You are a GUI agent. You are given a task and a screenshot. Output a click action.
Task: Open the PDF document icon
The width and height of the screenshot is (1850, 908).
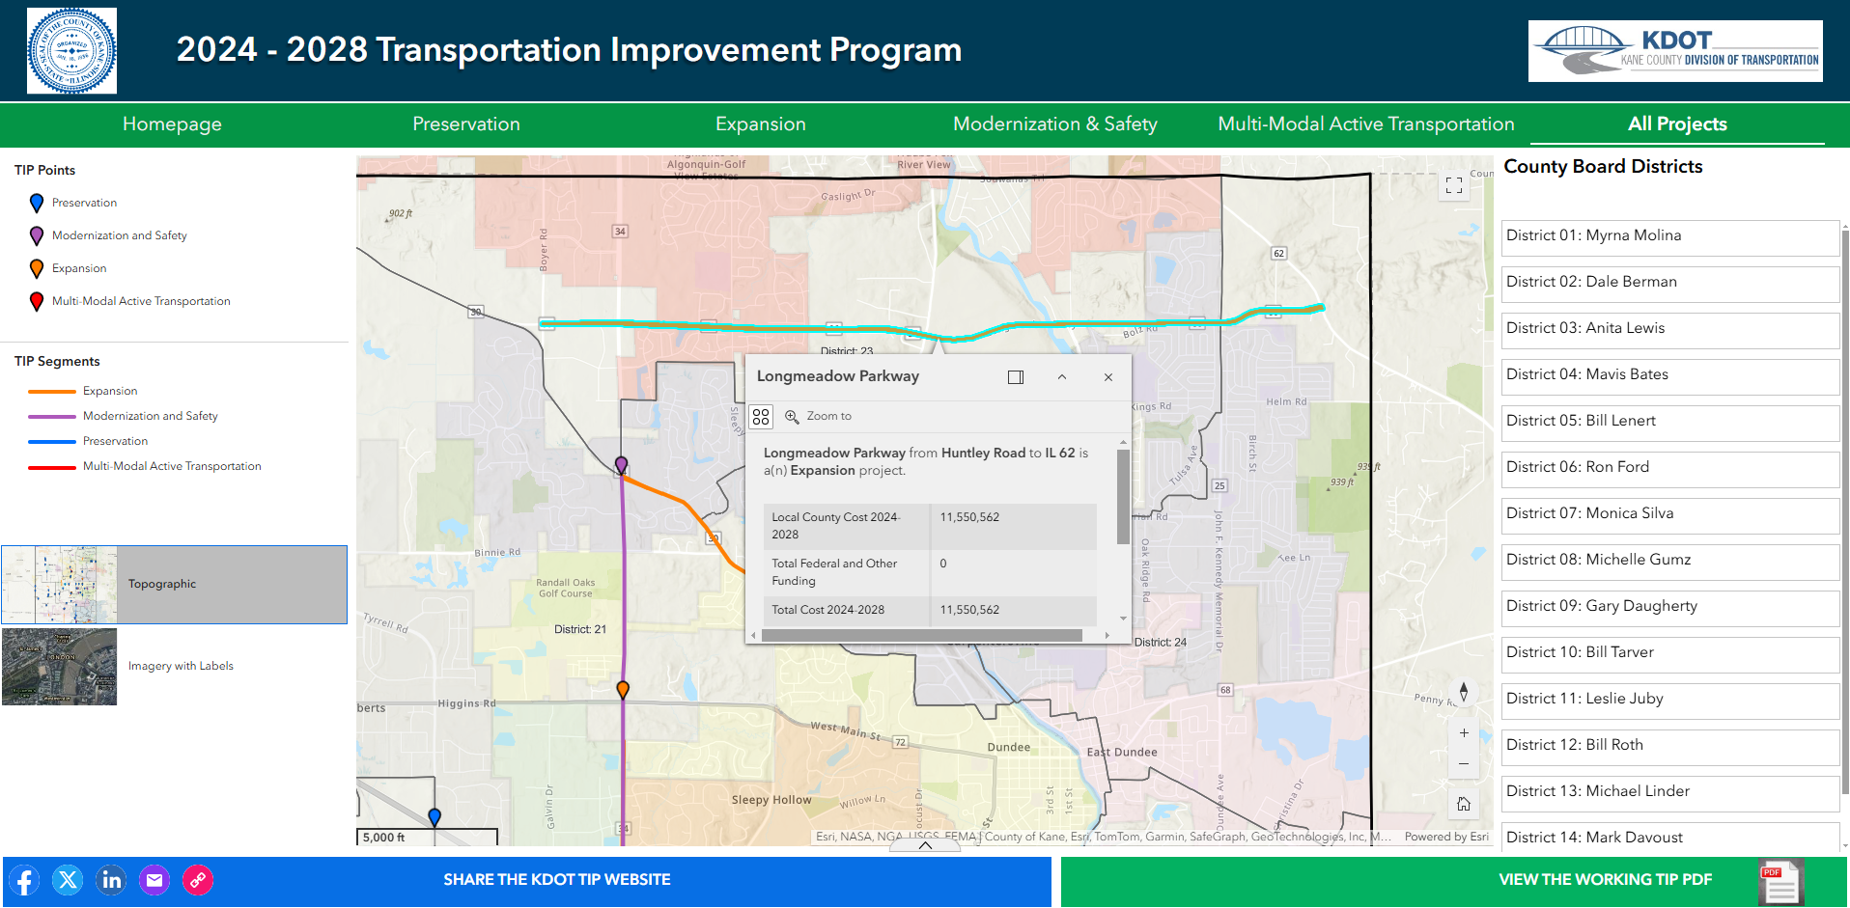[1780, 882]
